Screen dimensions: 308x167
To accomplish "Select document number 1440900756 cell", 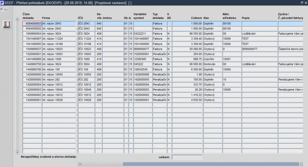I will pos(32,69).
